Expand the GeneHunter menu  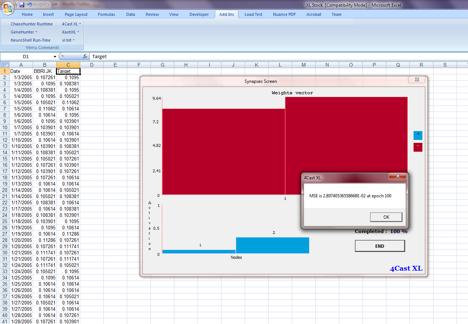[x=24, y=32]
